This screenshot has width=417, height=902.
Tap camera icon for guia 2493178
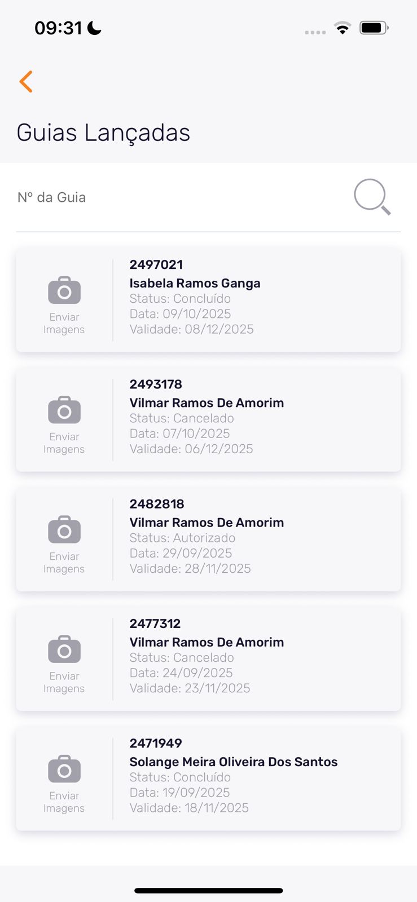64,410
